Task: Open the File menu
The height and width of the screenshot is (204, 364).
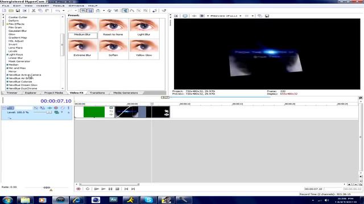Action: 6,6
